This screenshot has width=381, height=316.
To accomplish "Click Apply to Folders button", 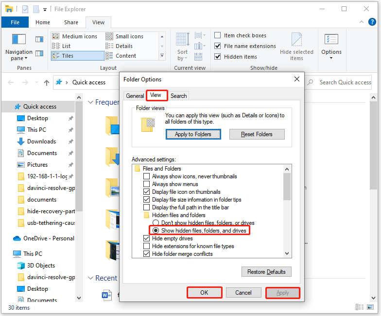I will tap(193, 134).
